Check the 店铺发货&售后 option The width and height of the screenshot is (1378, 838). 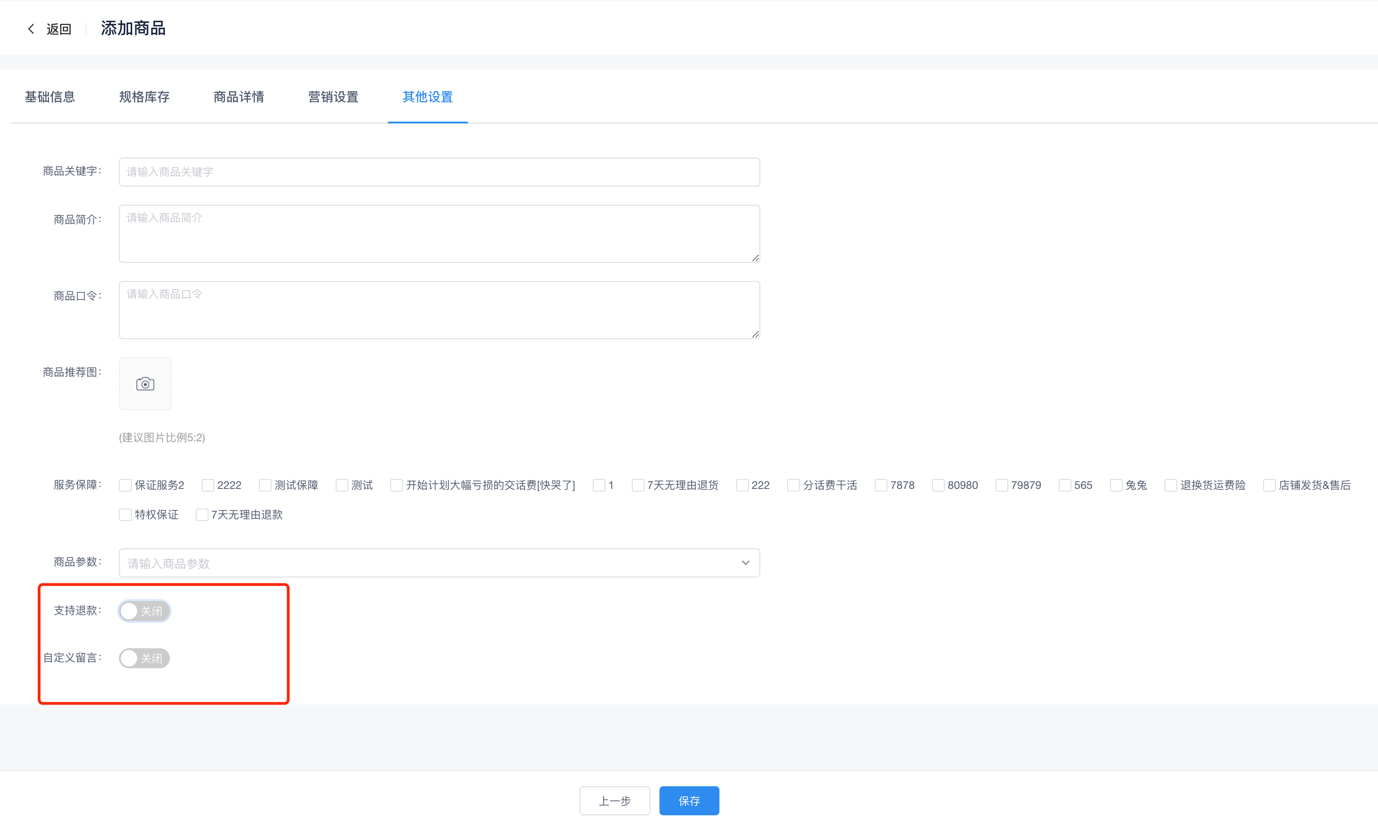coord(1269,485)
